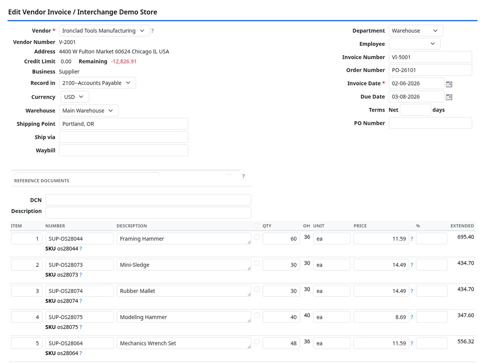Open the Vendor dropdown Ironclad Tools Manufacturing
This screenshot has width=485, height=363.
104,30
